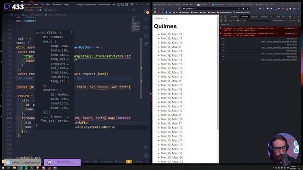303x170 pixels.
Task: Open the Resources bookmarks folder
Action: [184, 12]
